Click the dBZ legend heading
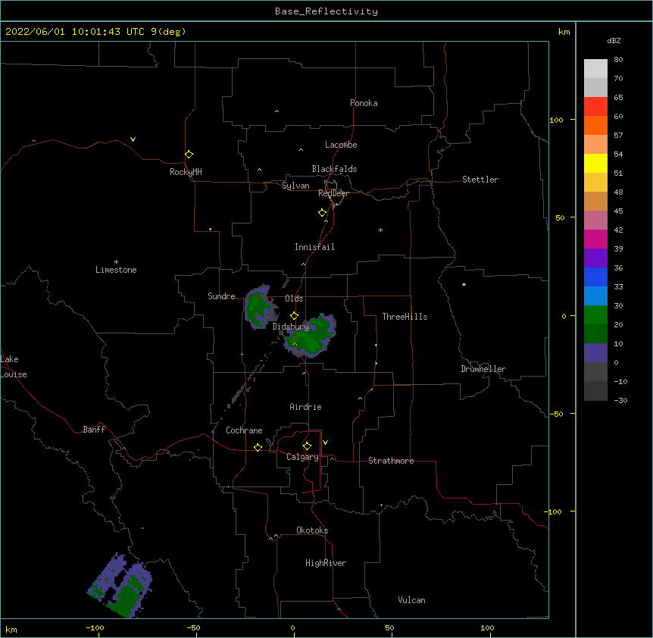Screen dimensions: 653x638 pos(614,41)
